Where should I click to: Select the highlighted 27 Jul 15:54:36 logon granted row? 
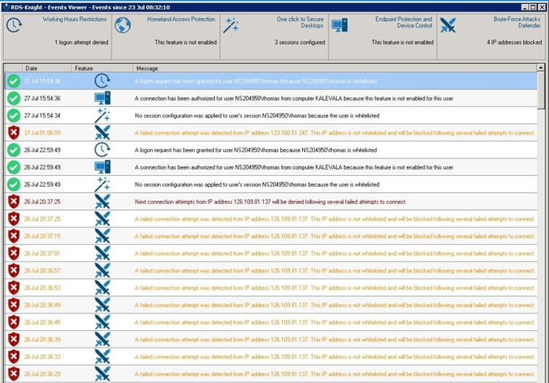(x=271, y=81)
